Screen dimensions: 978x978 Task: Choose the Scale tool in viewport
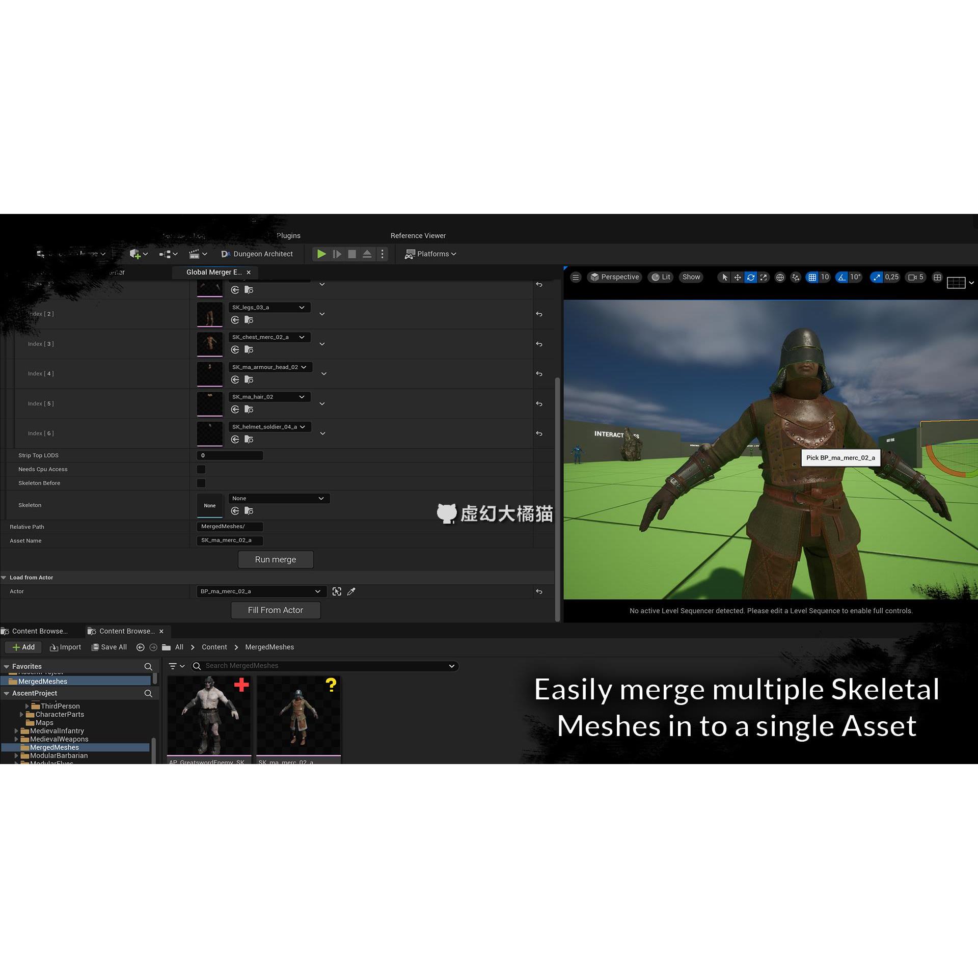point(764,277)
